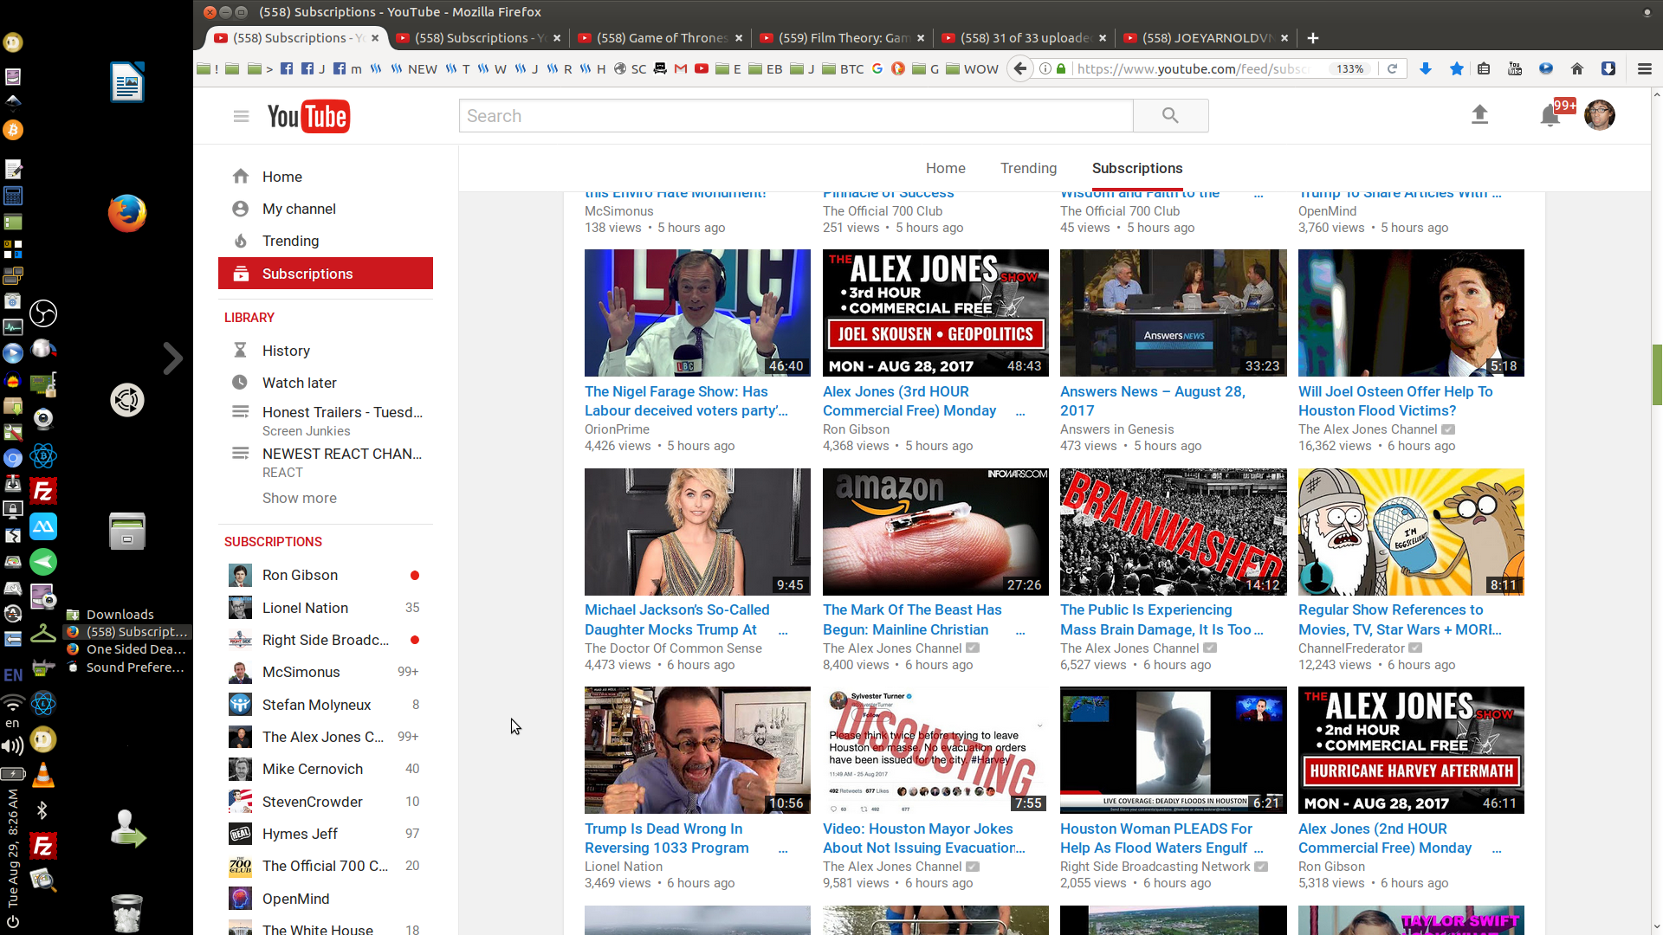Open Trump Is Dead Wrong video title
The height and width of the screenshot is (935, 1663).
(667, 838)
